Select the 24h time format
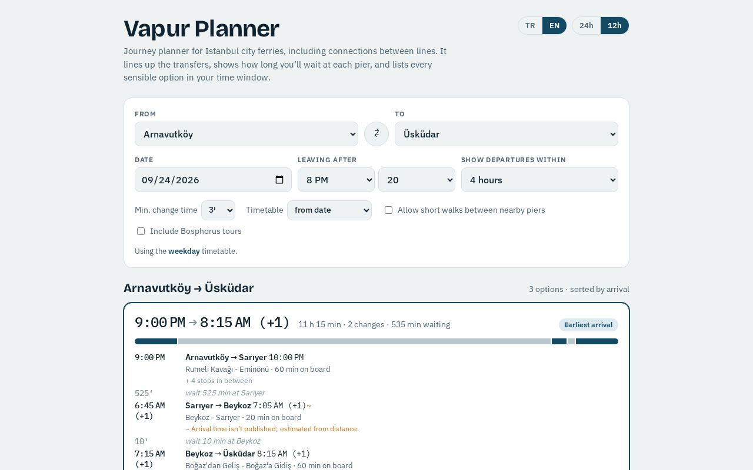 click(x=586, y=26)
